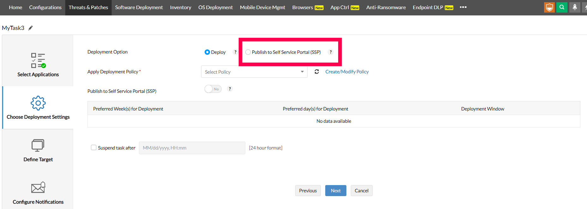Open the green search icon
The image size is (587, 209).
point(562,7)
